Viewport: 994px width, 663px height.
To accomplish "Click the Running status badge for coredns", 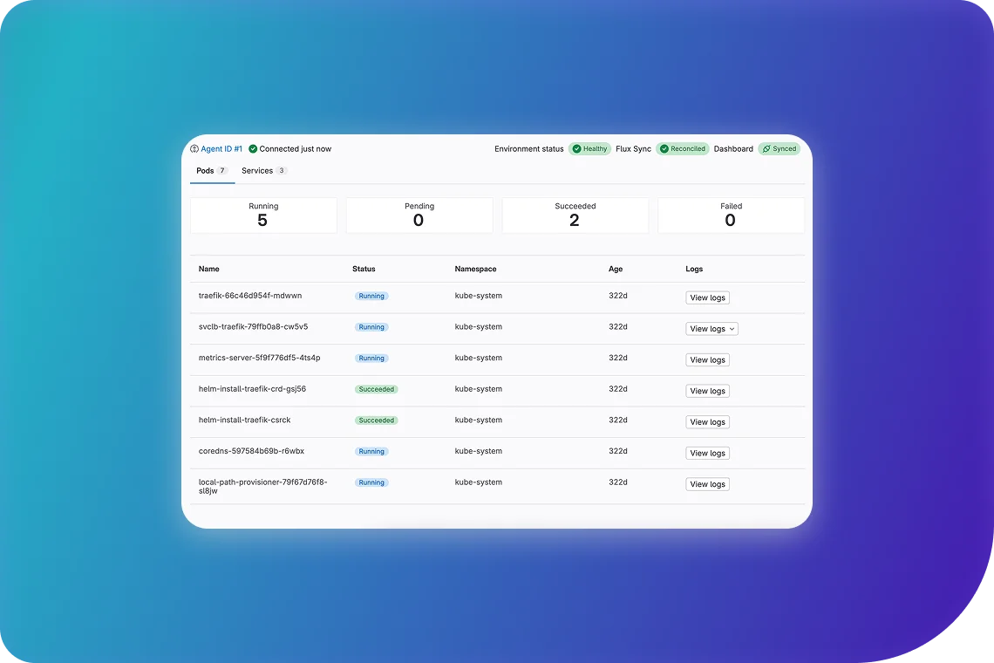I will point(371,452).
